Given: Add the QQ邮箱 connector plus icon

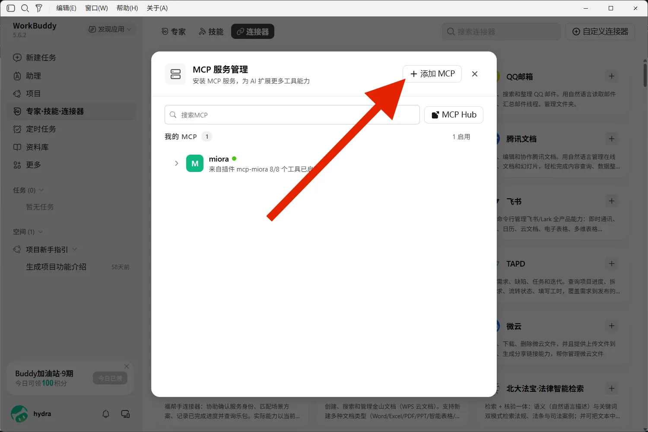Looking at the screenshot, I should (x=612, y=76).
